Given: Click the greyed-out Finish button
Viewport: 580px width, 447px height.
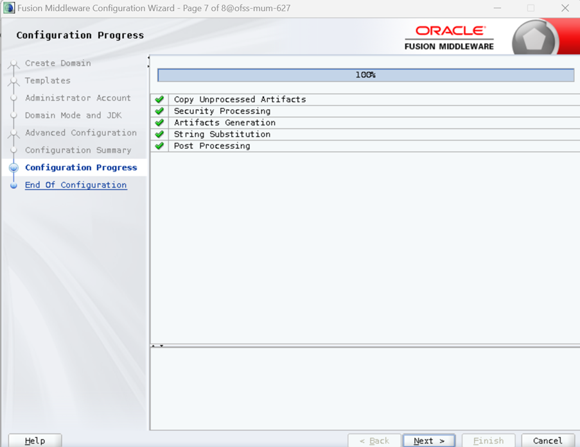Looking at the screenshot, I should point(488,441).
